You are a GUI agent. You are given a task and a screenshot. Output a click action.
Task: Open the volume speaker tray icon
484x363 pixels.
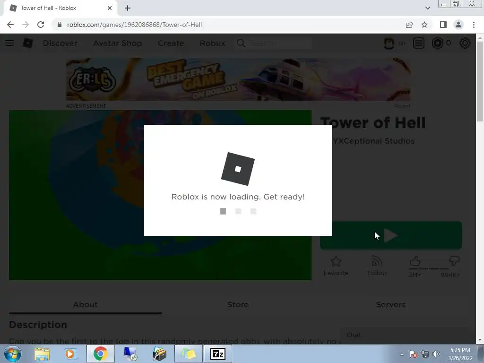436,354
